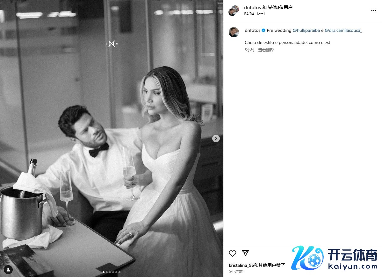This screenshot has height=277, width=382.
Task: Show tagged people icon on photo
Action: (8, 269)
